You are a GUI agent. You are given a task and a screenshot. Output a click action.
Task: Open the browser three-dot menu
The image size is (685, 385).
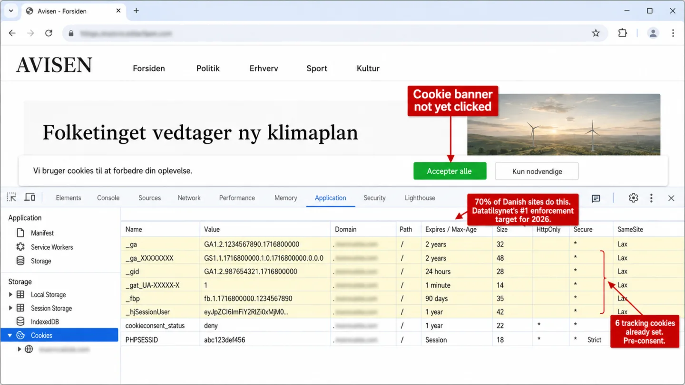click(673, 33)
